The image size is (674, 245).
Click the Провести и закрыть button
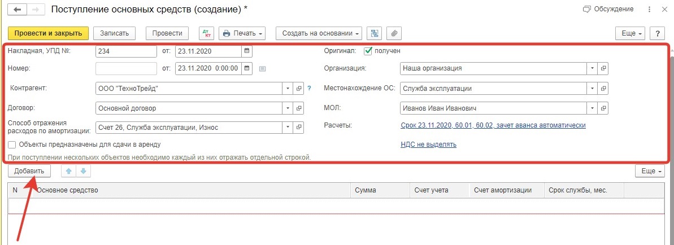48,33
